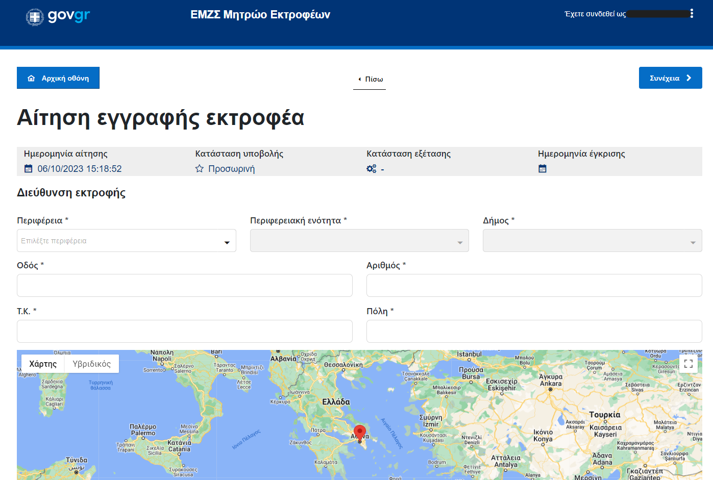Viewport: 713px width, 480px height.
Task: Expand the Περιφερειακή ενότητα dropdown
Action: [359, 241]
